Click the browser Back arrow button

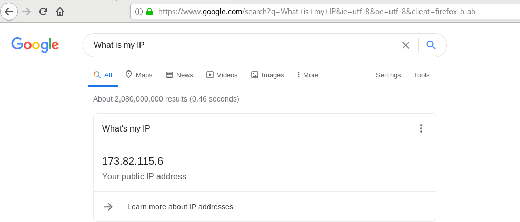pyautogui.click(x=9, y=11)
